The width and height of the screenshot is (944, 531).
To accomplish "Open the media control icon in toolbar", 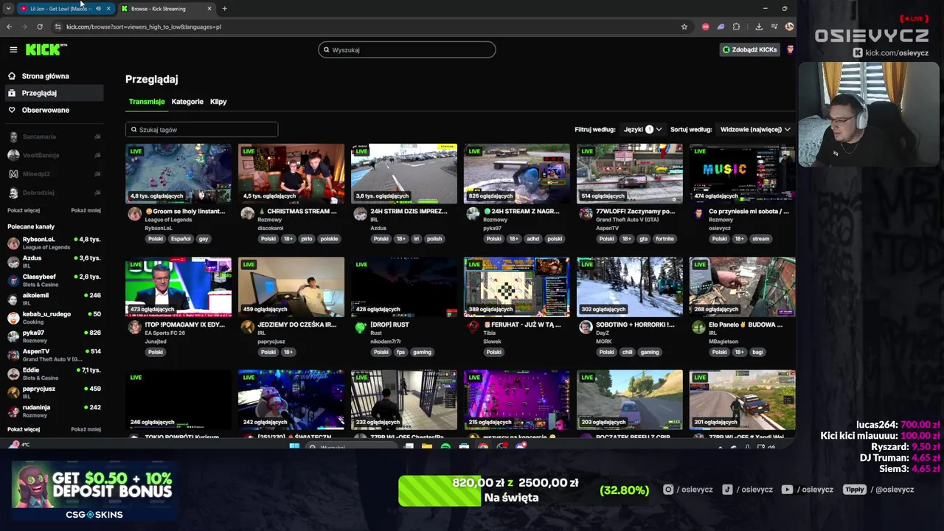I will pyautogui.click(x=774, y=27).
